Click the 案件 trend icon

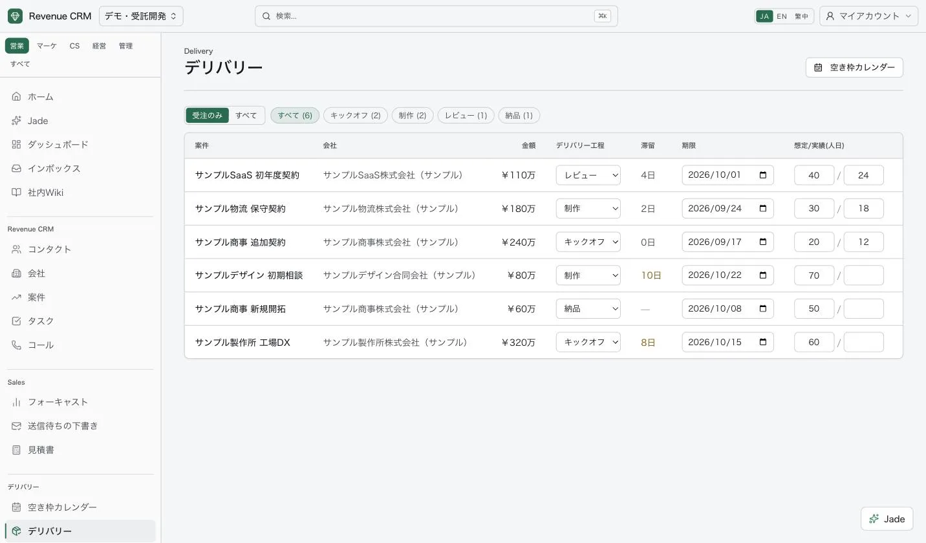coord(17,297)
